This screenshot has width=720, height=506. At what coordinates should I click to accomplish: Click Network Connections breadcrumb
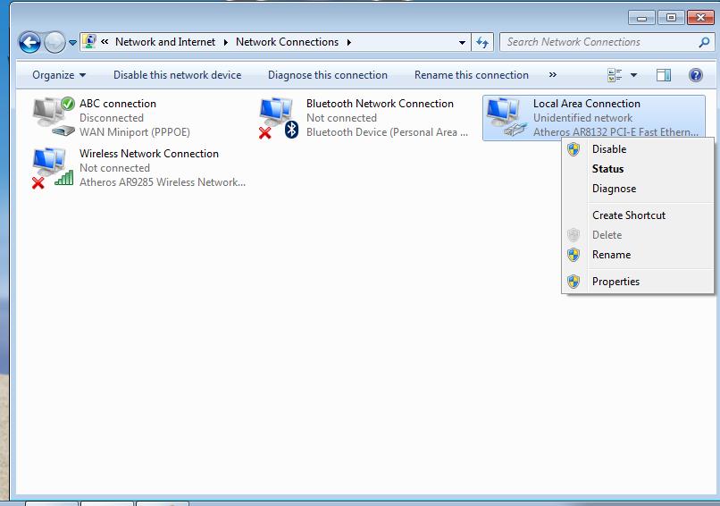tap(287, 42)
